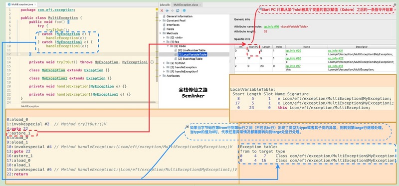Switch to the MultiException.java editor tab
The height and width of the screenshot is (186, 399).
[21, 4]
